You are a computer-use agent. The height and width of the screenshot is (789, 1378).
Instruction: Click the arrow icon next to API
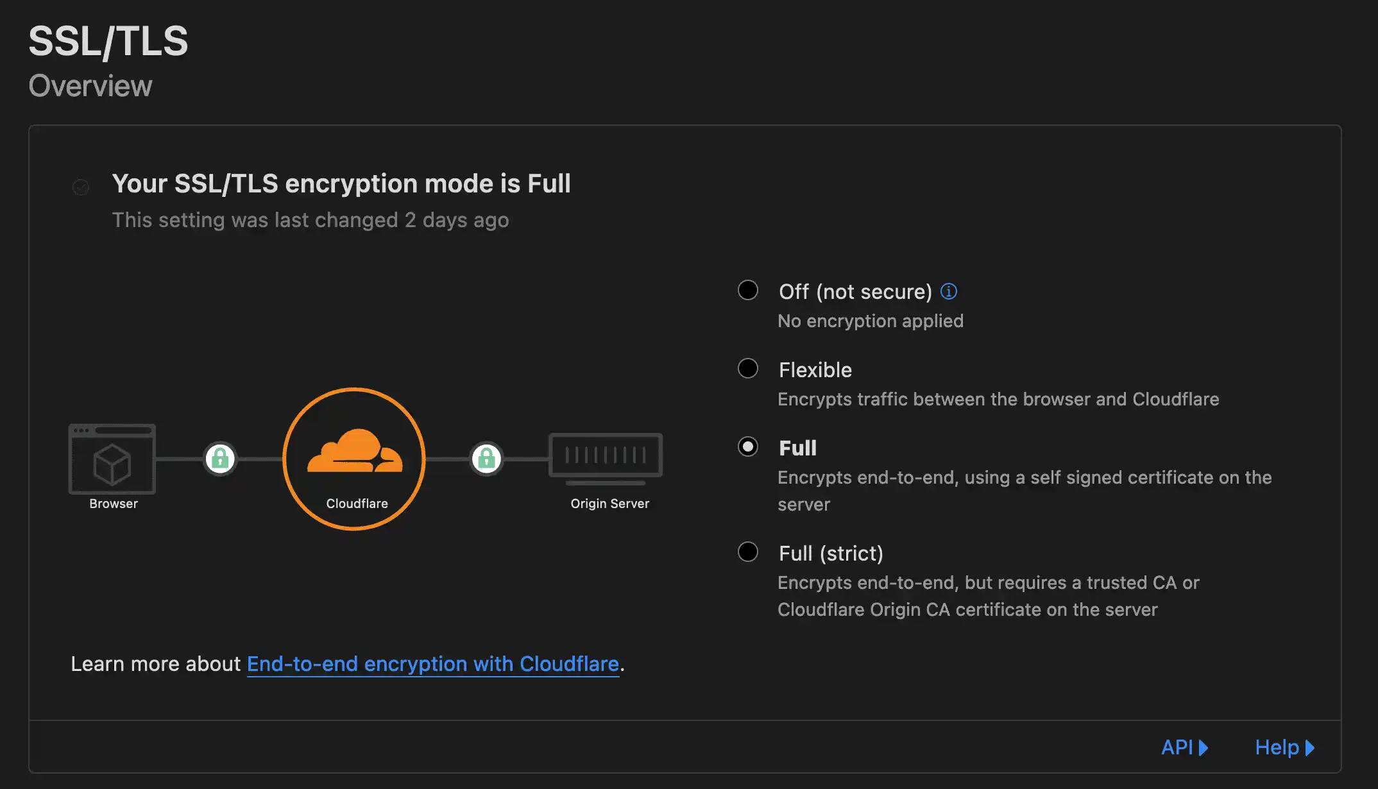point(1205,747)
